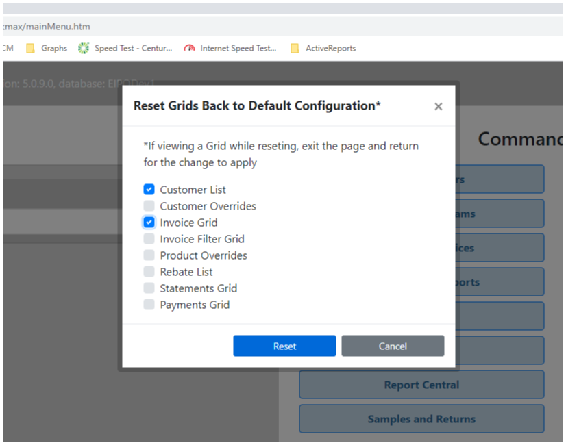Uncheck the Invoice Grid checkbox
566x443 pixels.
pos(149,223)
